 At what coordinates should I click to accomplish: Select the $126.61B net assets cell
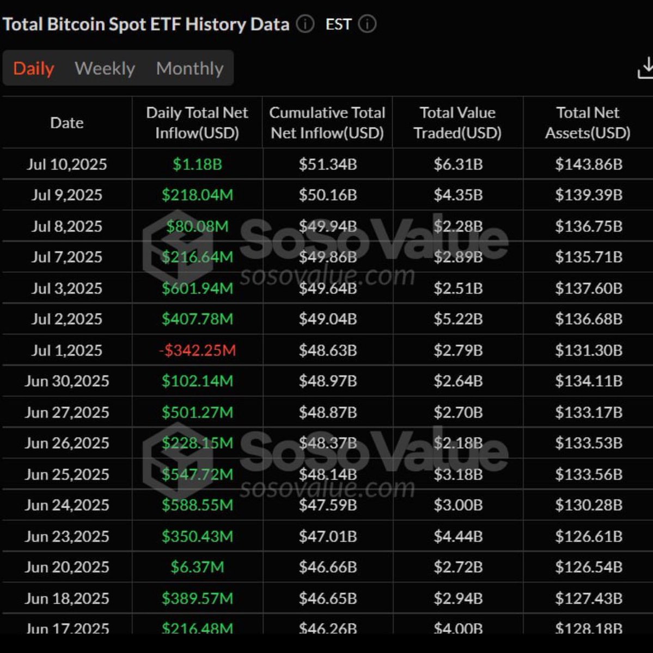589,537
